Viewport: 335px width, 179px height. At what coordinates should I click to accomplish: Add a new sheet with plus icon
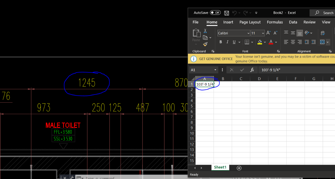pos(239,168)
